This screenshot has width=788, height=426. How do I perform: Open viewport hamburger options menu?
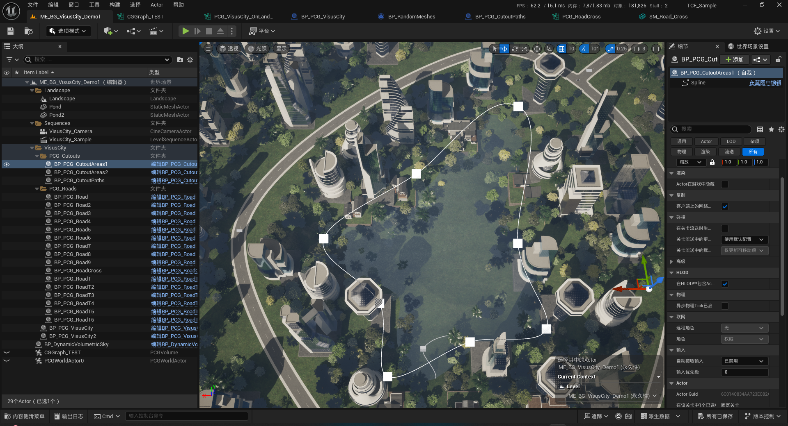click(x=208, y=49)
